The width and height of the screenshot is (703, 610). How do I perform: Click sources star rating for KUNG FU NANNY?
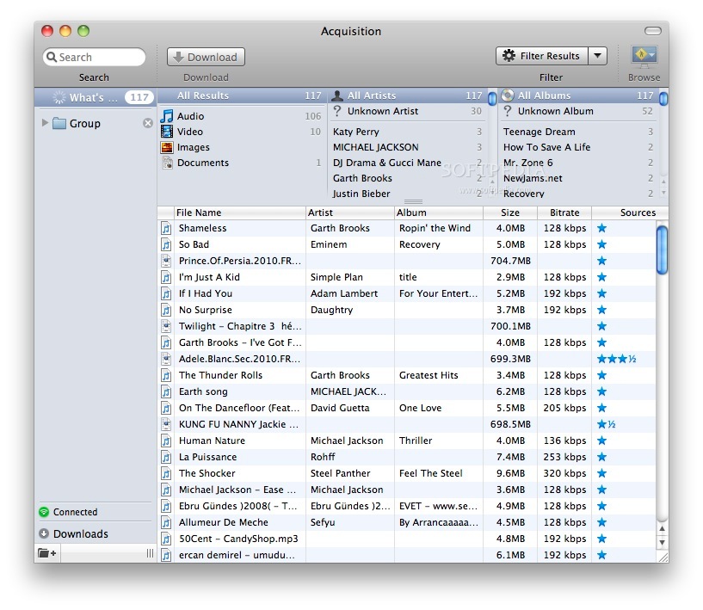coord(606,424)
